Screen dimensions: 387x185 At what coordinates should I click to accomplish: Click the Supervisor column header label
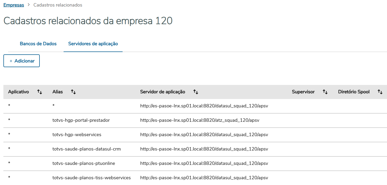[x=303, y=92]
